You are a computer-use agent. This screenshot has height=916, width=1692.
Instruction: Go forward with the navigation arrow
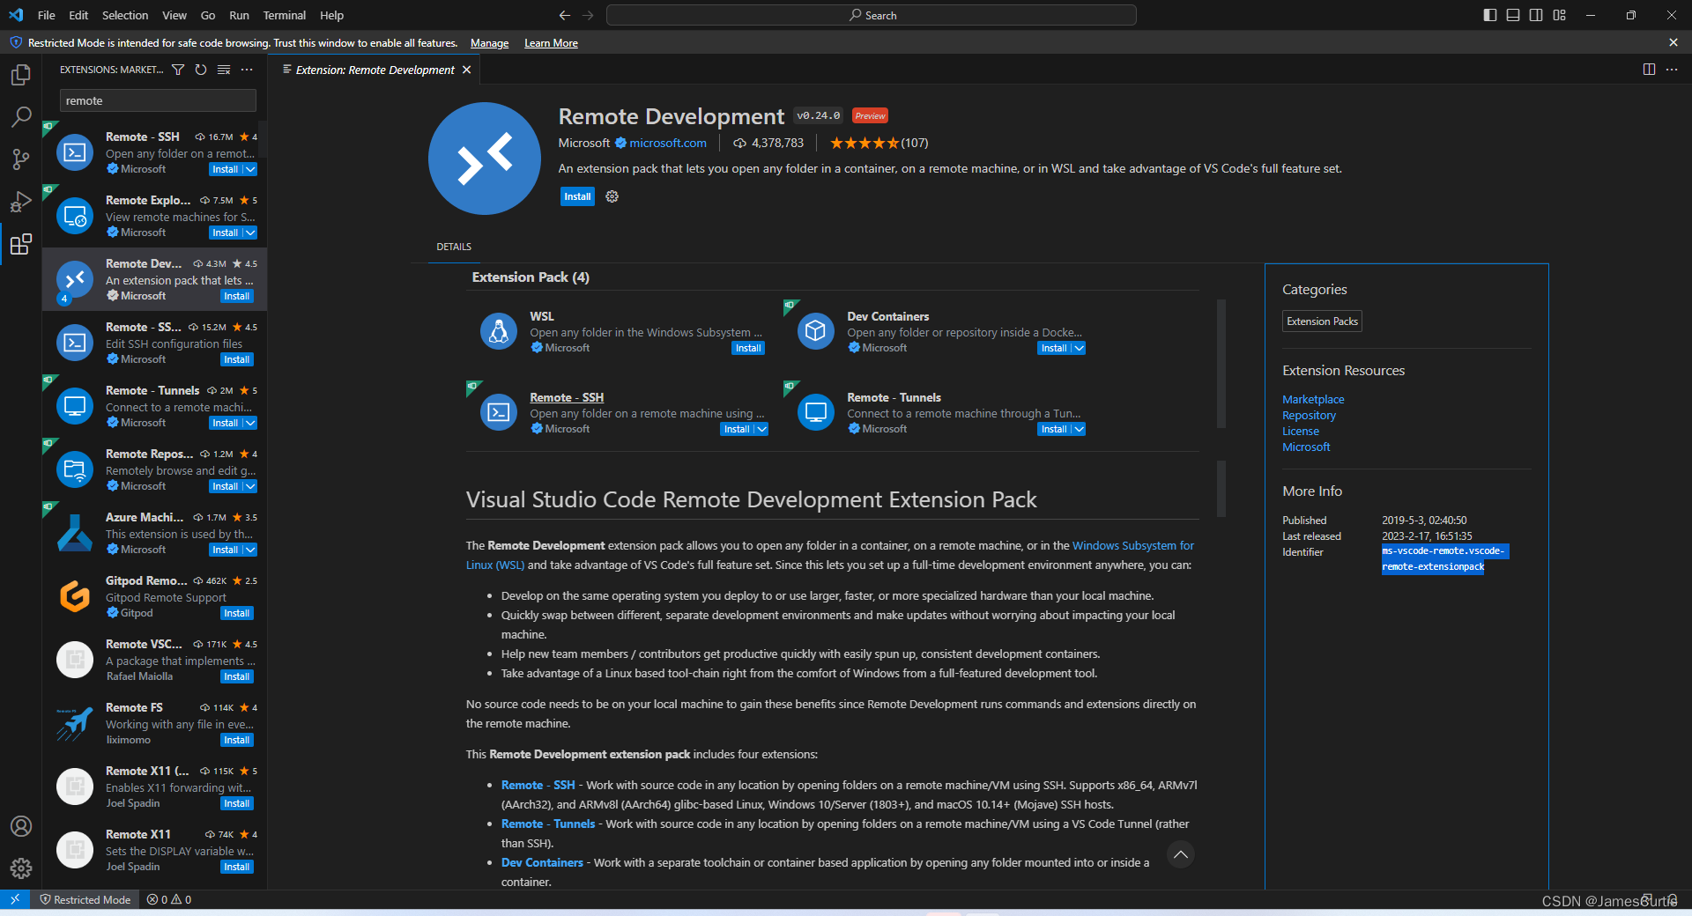(588, 15)
